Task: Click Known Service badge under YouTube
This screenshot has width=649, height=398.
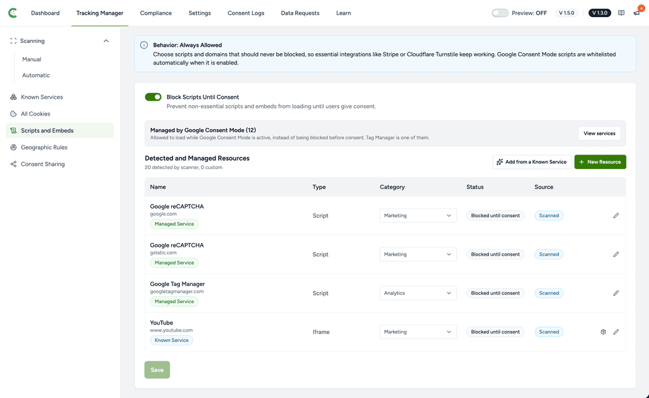Action: pos(171,340)
